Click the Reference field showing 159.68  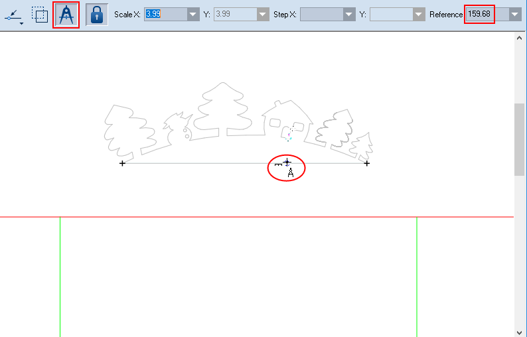480,14
